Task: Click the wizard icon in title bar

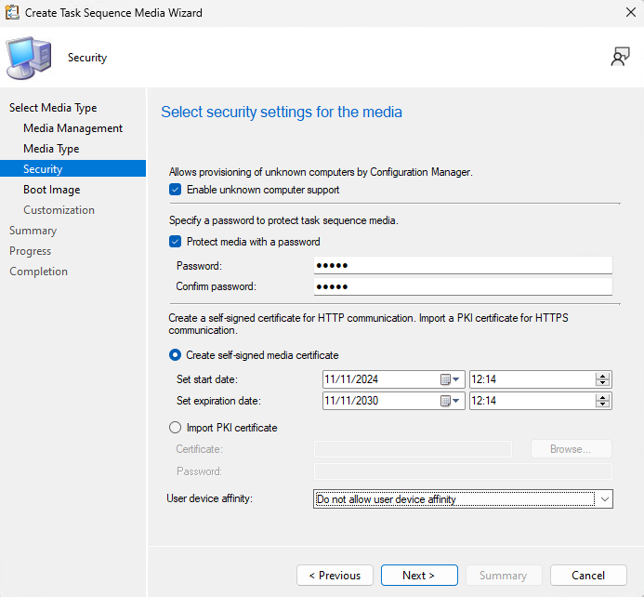Action: click(12, 13)
